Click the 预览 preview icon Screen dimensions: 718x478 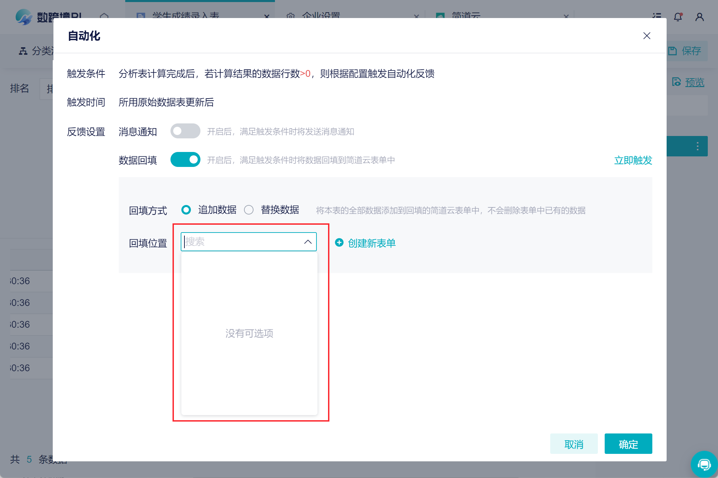click(x=676, y=82)
